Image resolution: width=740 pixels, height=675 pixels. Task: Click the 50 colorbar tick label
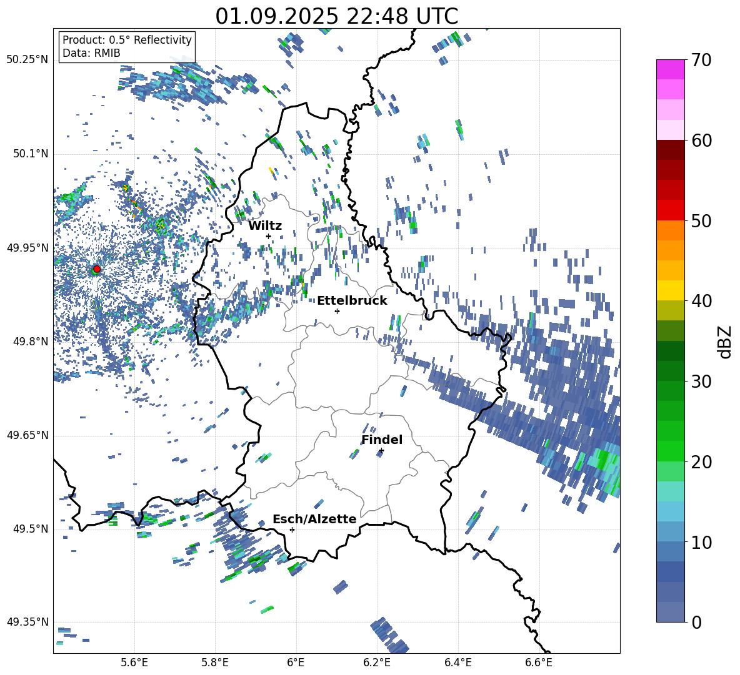click(x=702, y=220)
